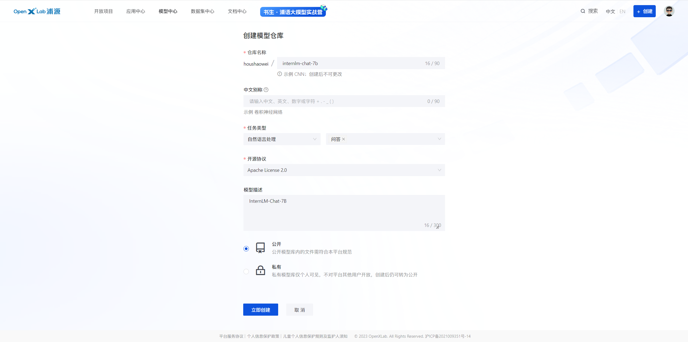The height and width of the screenshot is (342, 688).
Task: Click the private repository lock icon
Action: pos(260,270)
